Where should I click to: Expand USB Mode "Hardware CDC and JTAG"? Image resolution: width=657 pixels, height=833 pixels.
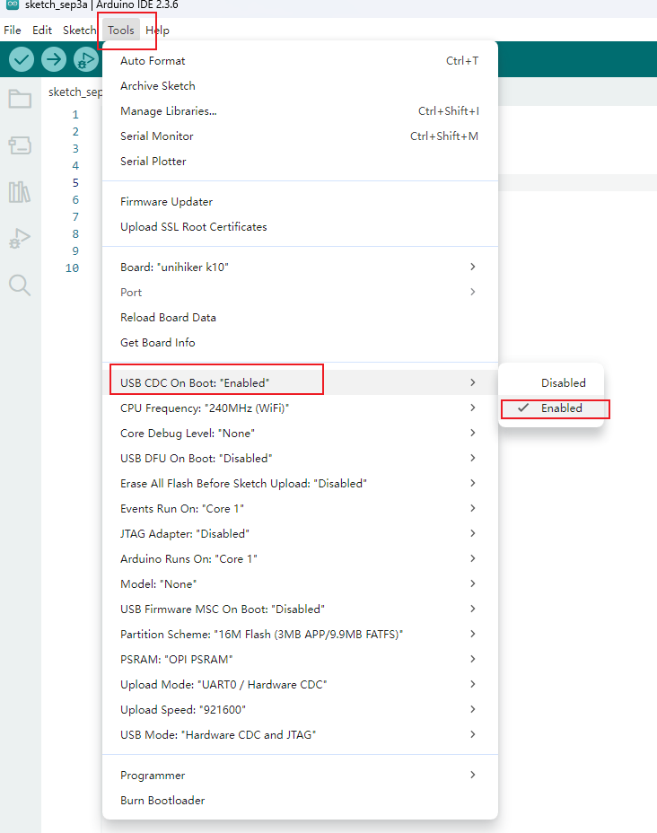tap(300, 735)
